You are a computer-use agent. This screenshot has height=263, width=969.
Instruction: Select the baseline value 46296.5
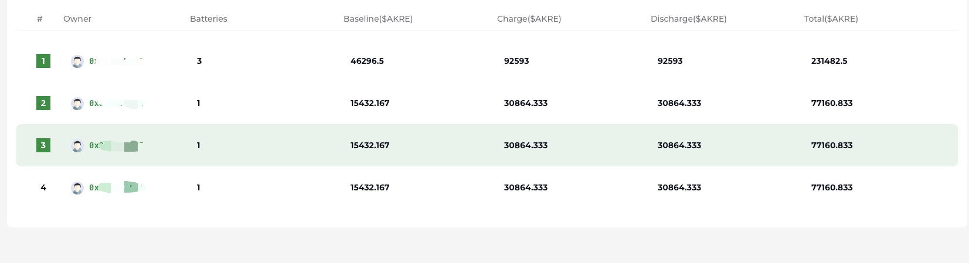coord(368,61)
